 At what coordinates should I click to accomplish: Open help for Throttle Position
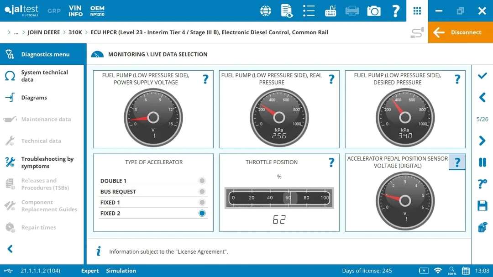point(331,162)
